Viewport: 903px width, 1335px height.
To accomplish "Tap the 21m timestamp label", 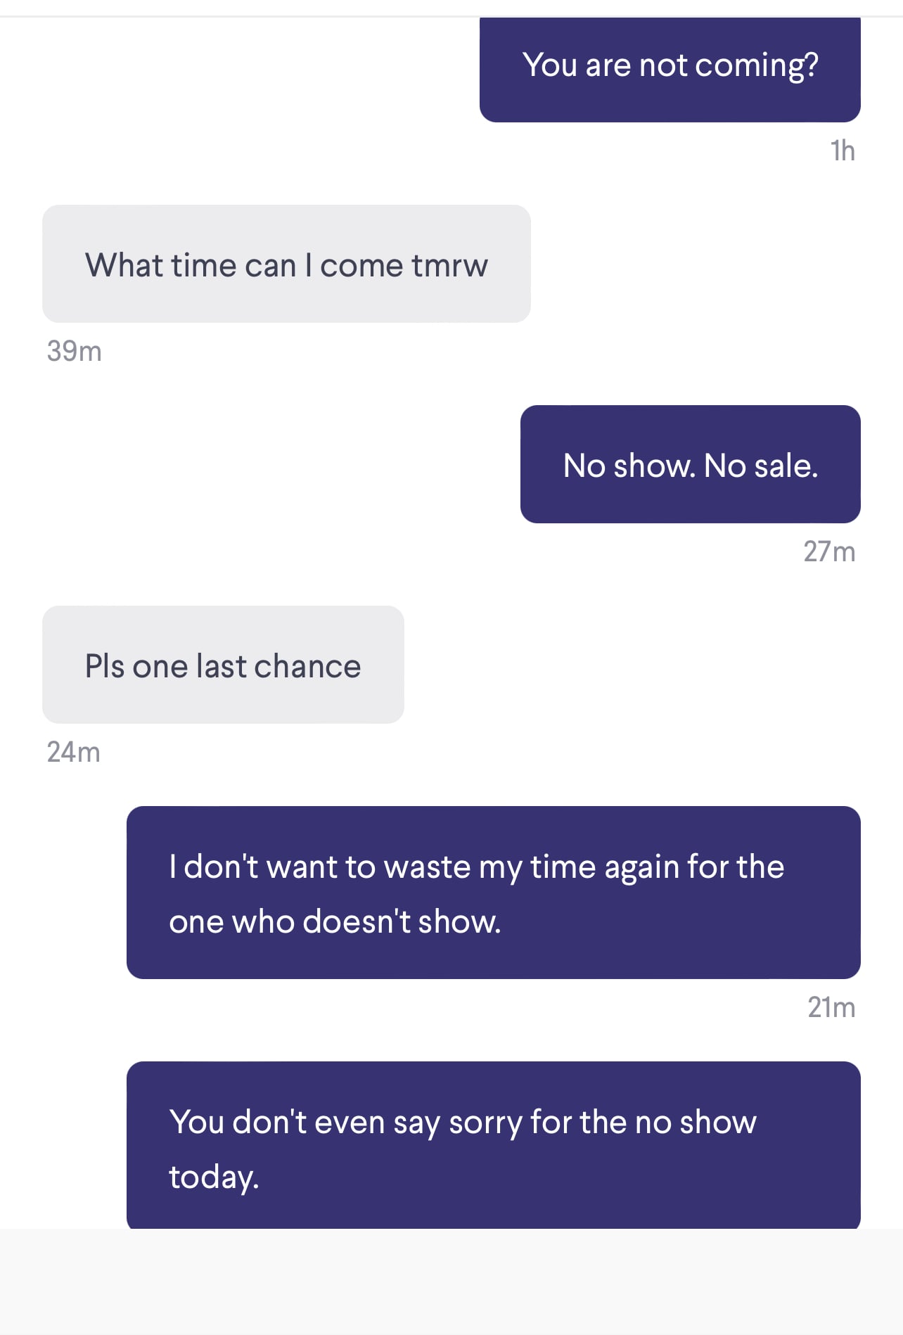I will pyautogui.click(x=831, y=1007).
